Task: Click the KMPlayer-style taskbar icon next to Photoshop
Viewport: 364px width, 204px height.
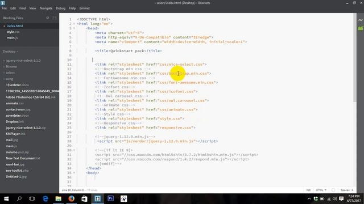Action: 124,199
